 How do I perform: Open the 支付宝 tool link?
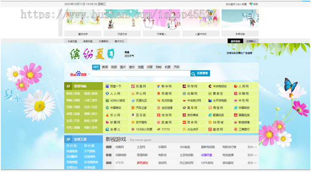click(71, 146)
